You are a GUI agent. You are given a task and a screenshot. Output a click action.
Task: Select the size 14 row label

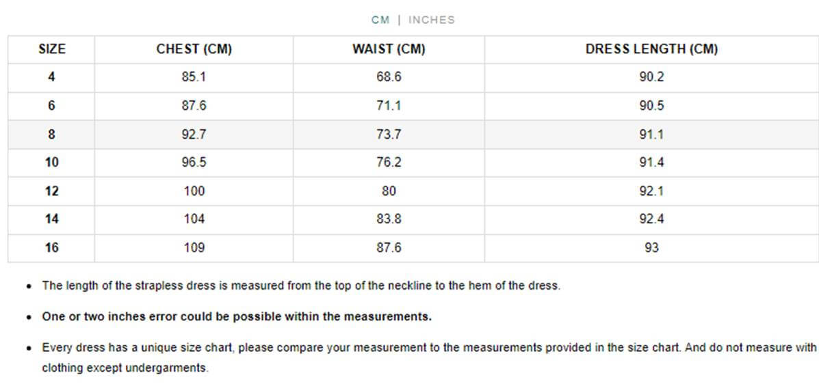[52, 219]
